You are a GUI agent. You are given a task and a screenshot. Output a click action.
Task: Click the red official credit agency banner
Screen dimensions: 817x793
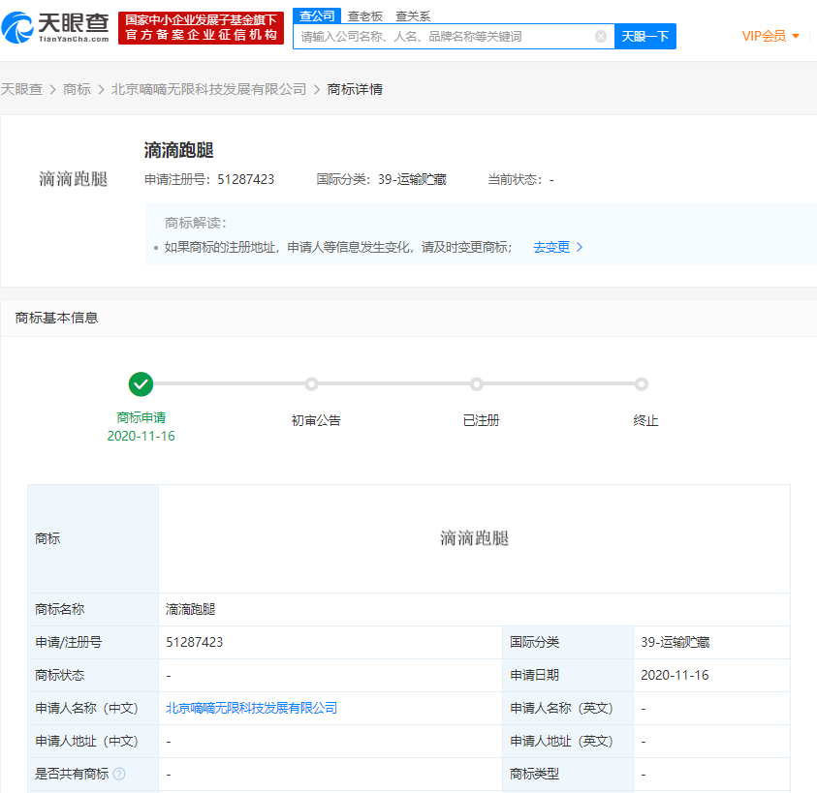[202, 28]
